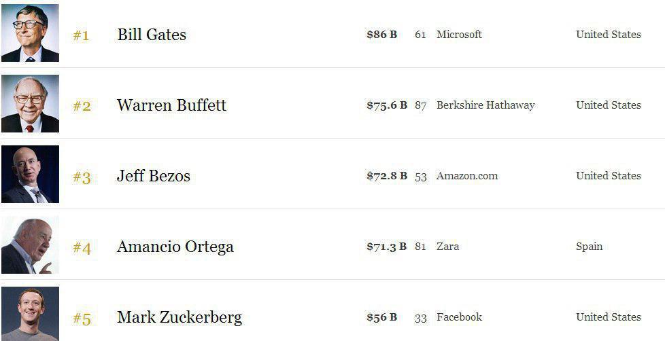Screen dimensions: 665x341
Task: Open Mark Zuckerberg profile photo
Action: click(x=30, y=314)
